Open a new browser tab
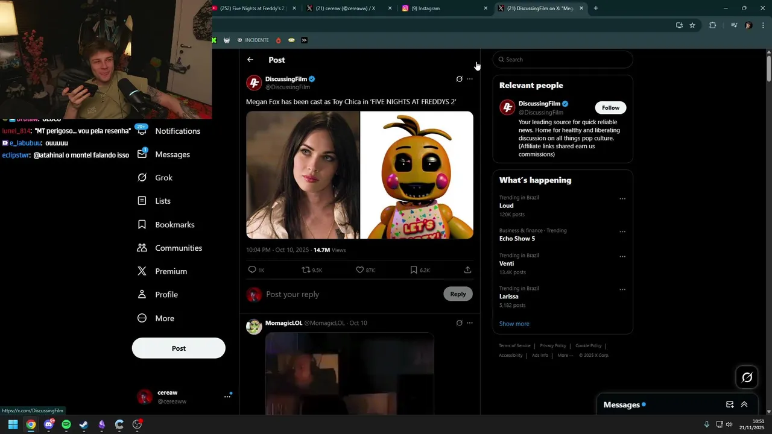This screenshot has height=434, width=772. (595, 8)
